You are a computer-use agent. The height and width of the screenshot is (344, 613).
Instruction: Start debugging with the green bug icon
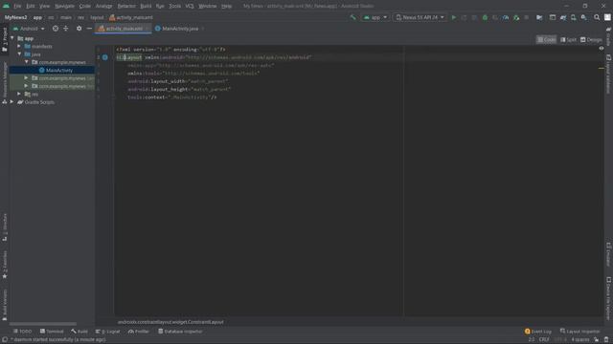[x=485, y=17]
